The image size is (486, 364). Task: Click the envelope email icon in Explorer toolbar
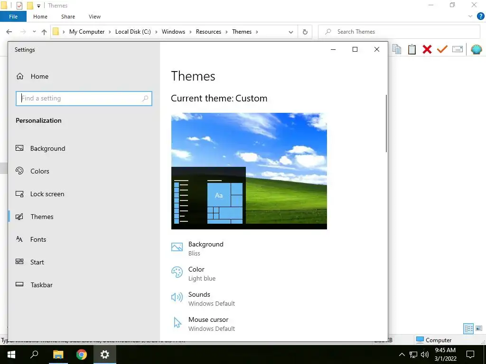tap(458, 49)
